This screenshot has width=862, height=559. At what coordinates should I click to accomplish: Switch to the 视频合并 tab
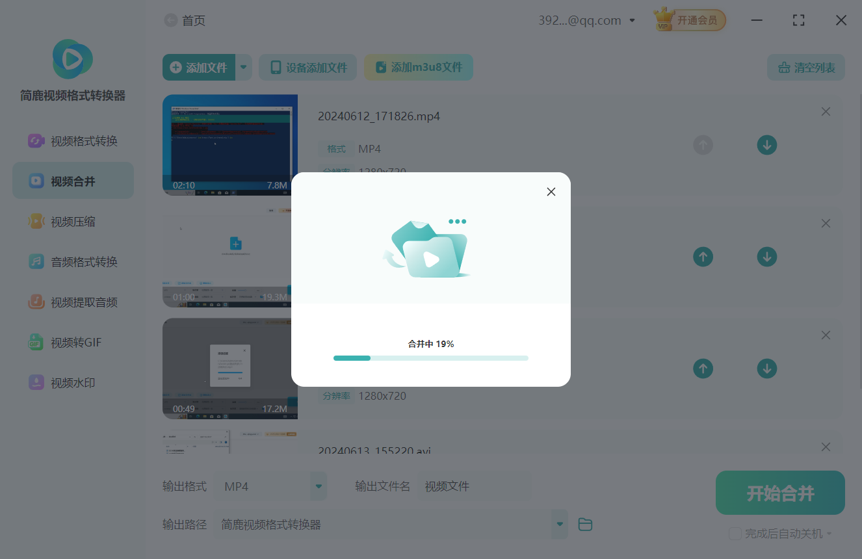click(x=72, y=180)
